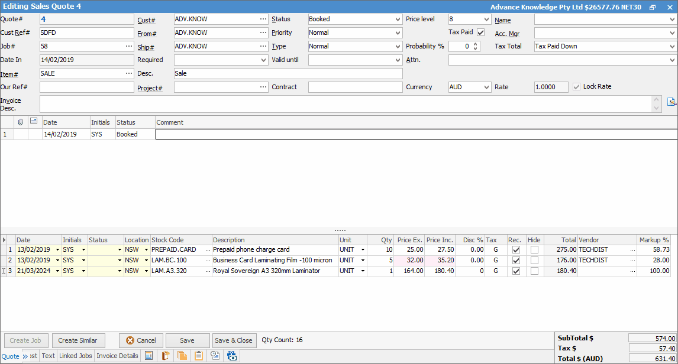Click the paperclip attachment column header

[21, 122]
